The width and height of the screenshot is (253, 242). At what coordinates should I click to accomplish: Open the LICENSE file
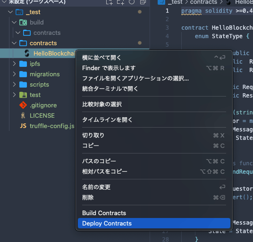click(42, 115)
